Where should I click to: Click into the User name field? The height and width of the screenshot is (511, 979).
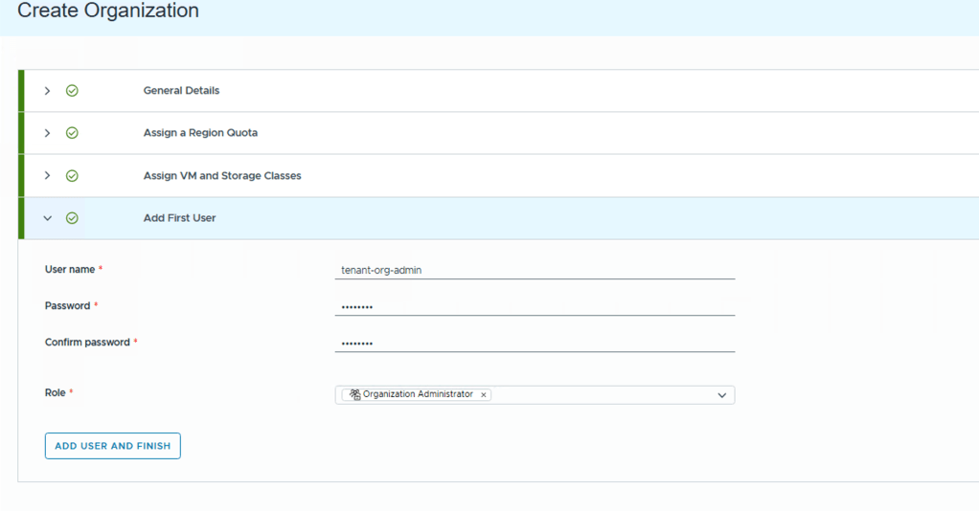(535, 270)
